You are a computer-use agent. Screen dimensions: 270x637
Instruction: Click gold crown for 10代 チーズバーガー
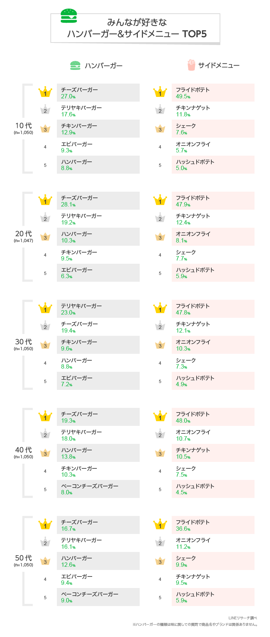45,92
